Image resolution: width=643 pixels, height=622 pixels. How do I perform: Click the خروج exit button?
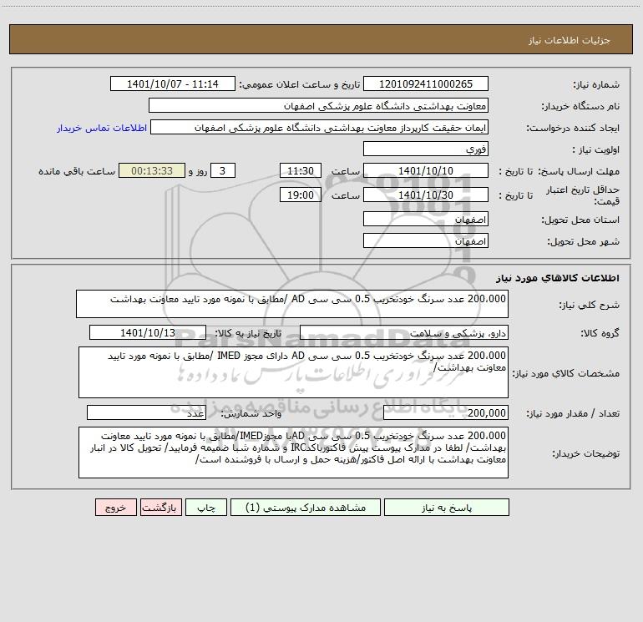115,507
